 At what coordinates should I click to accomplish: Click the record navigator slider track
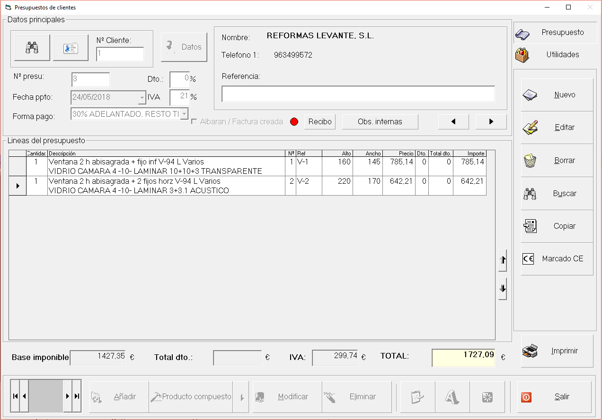coord(46,396)
